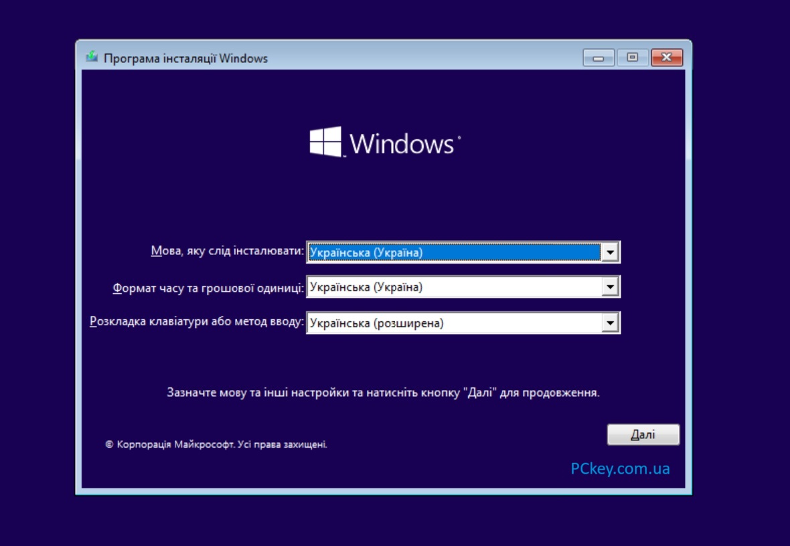This screenshot has width=790, height=546.
Task: Expand the installation language dropdown arrow
Action: (610, 252)
